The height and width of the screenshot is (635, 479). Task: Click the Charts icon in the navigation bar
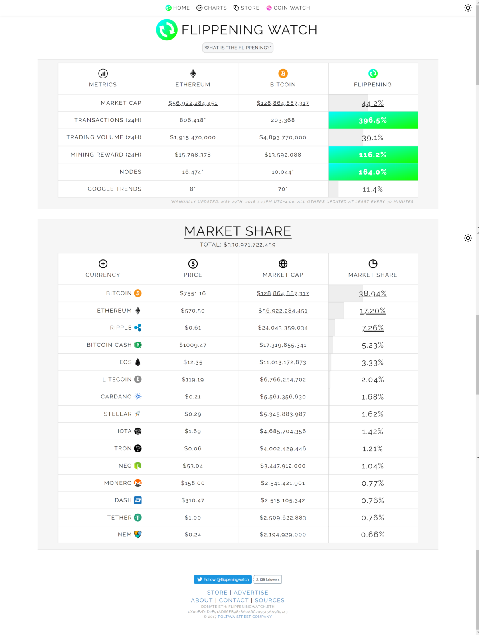tap(198, 8)
